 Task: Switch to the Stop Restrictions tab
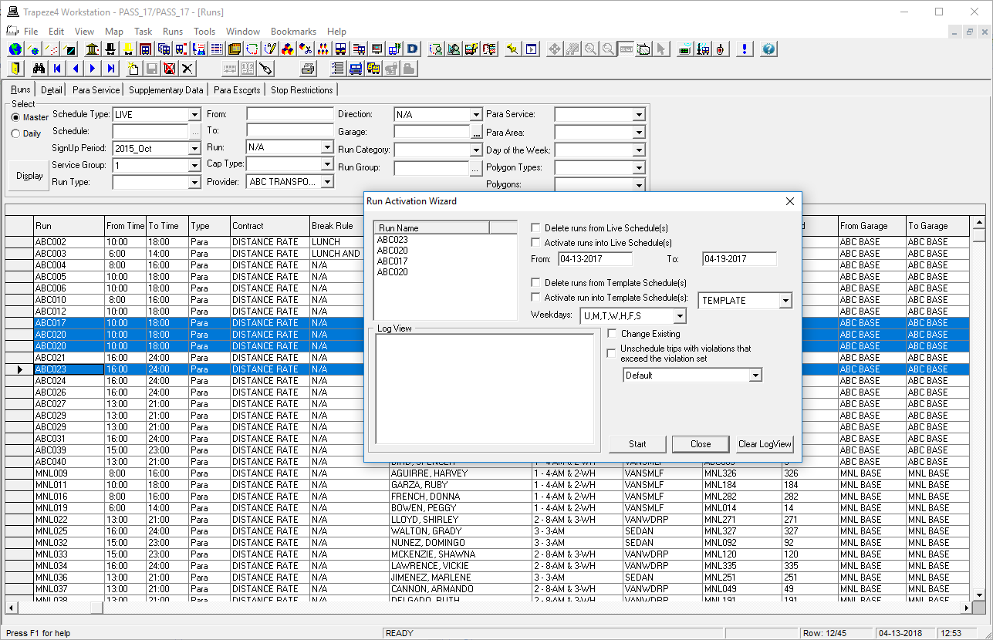301,89
